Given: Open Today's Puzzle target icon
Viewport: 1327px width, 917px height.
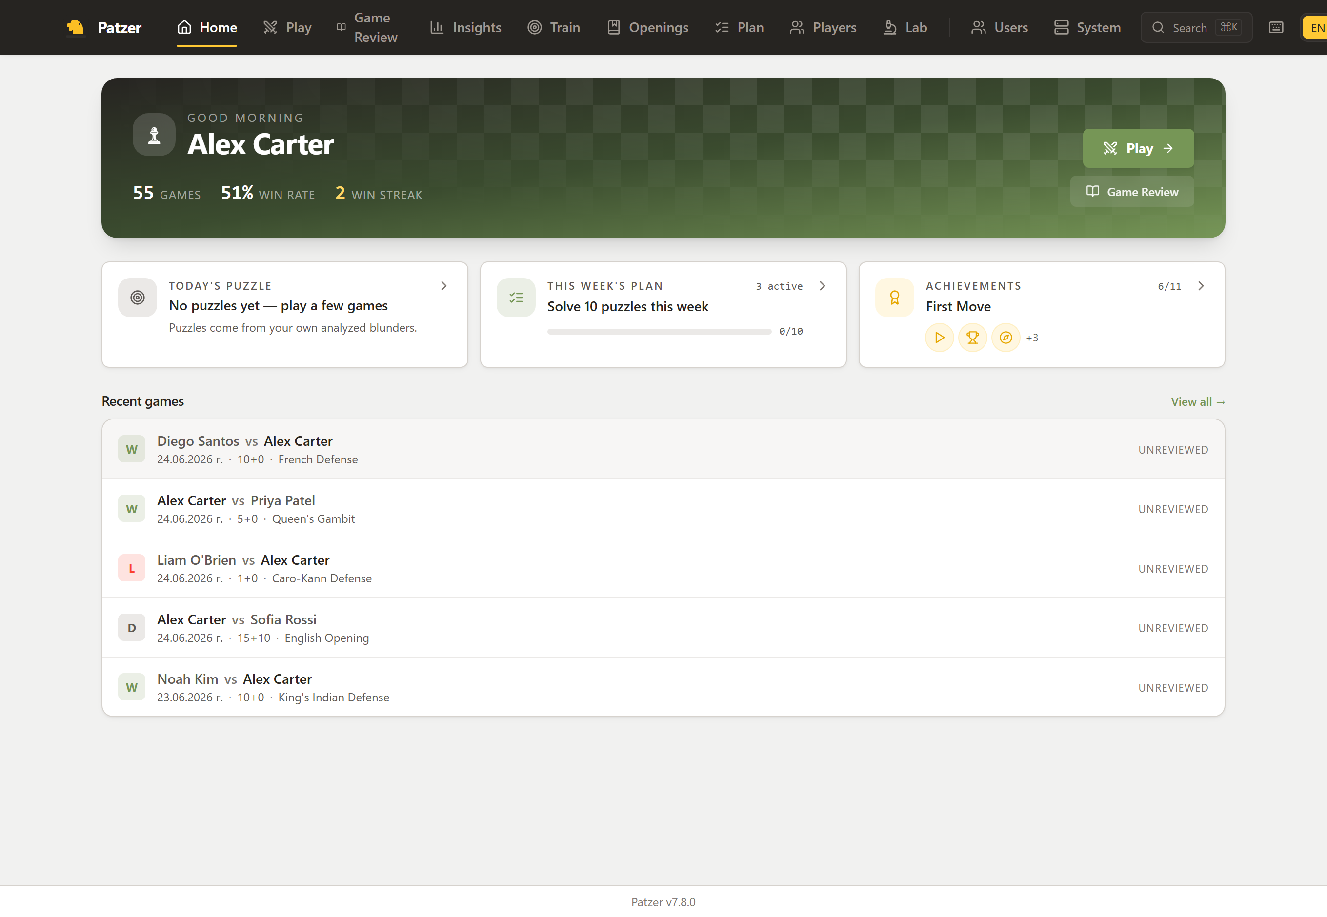Looking at the screenshot, I should click(138, 297).
